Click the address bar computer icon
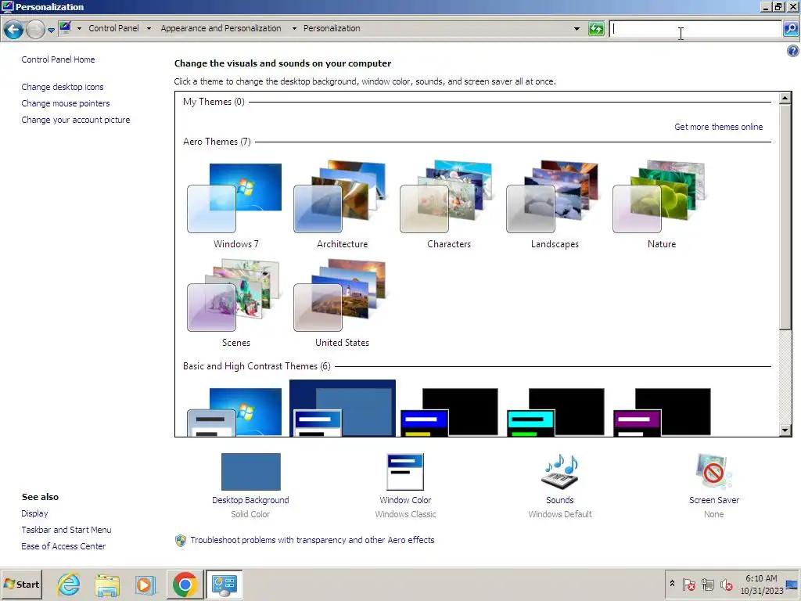 [65, 28]
